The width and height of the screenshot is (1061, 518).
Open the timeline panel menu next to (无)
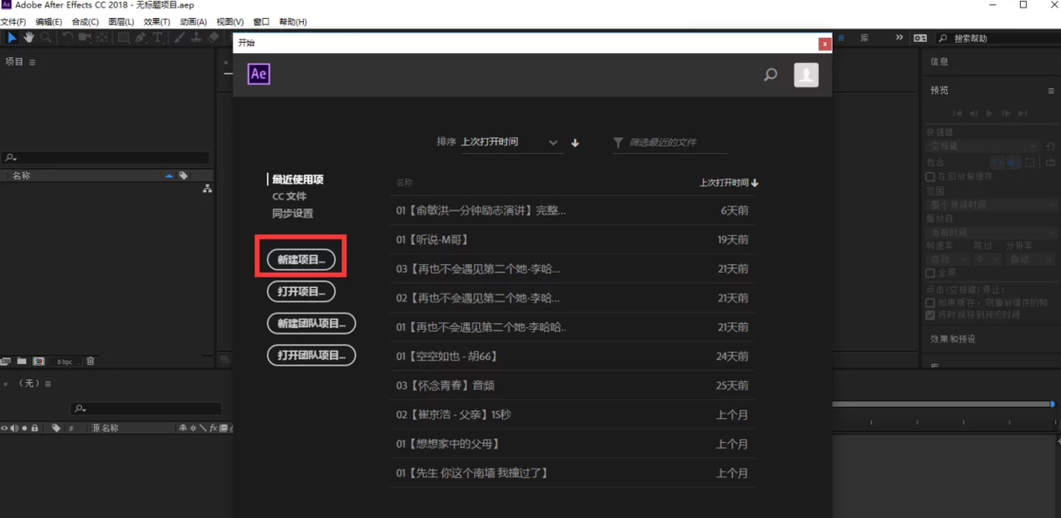(x=48, y=384)
